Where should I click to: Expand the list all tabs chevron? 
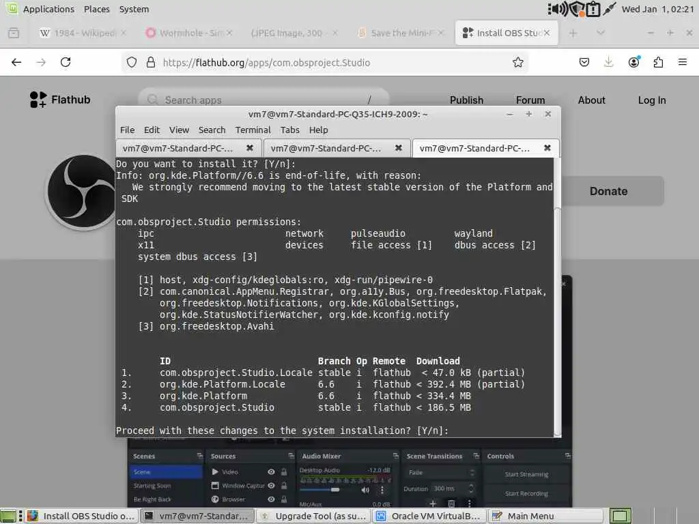(601, 33)
